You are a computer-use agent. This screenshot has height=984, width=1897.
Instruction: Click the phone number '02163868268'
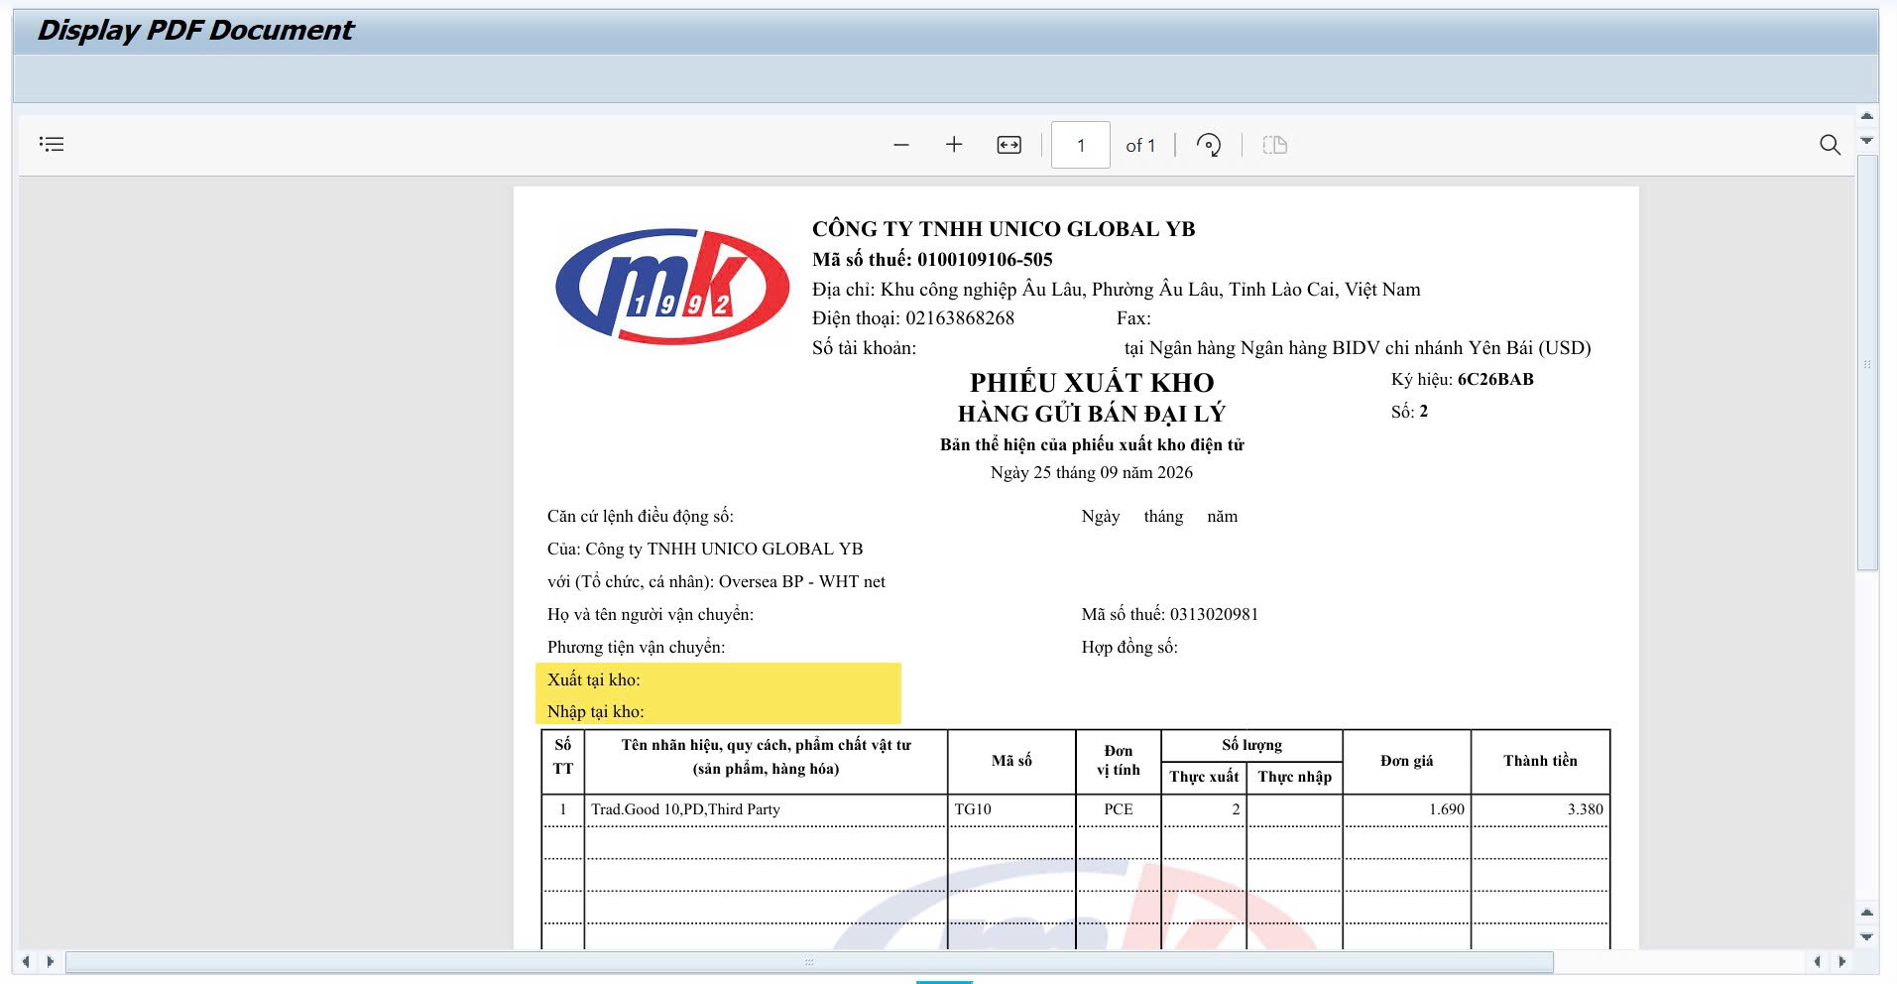pyautogui.click(x=960, y=318)
